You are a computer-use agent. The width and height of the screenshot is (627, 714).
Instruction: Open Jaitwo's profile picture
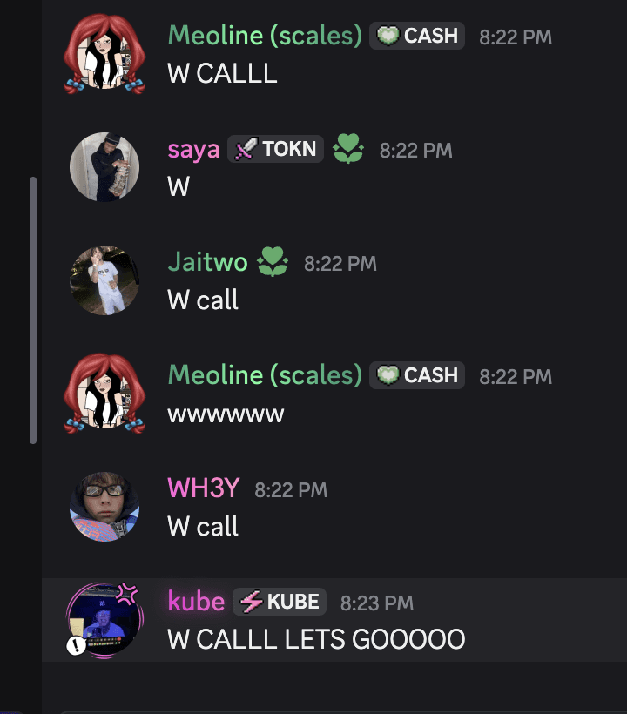(104, 280)
